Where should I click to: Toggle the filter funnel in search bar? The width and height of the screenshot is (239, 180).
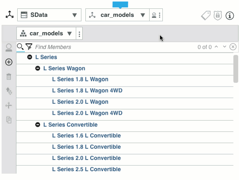[x=29, y=47]
